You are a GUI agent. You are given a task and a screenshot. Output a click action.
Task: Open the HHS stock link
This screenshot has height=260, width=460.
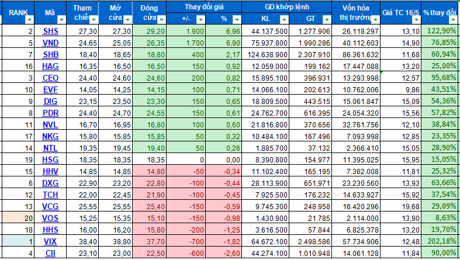(x=50, y=230)
